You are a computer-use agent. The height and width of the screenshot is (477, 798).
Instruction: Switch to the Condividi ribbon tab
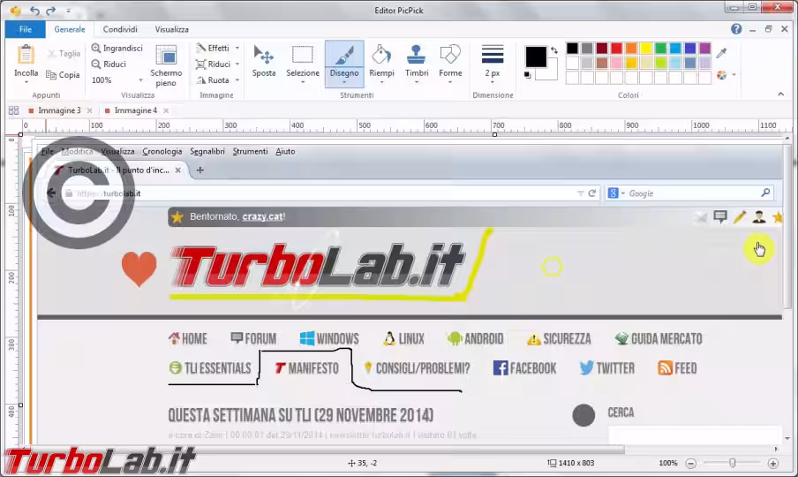(x=120, y=29)
